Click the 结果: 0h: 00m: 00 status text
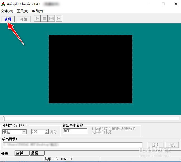Screen dimensions: 181x162 click(x=59, y=159)
